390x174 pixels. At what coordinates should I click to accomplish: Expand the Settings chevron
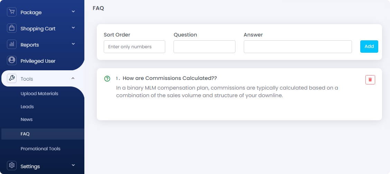[x=73, y=165]
